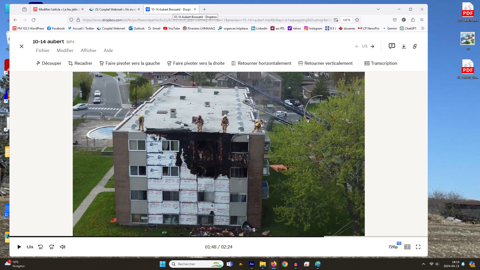Viewport: 480px width, 270px height.
Task: Play the paused video
Action: [19, 247]
